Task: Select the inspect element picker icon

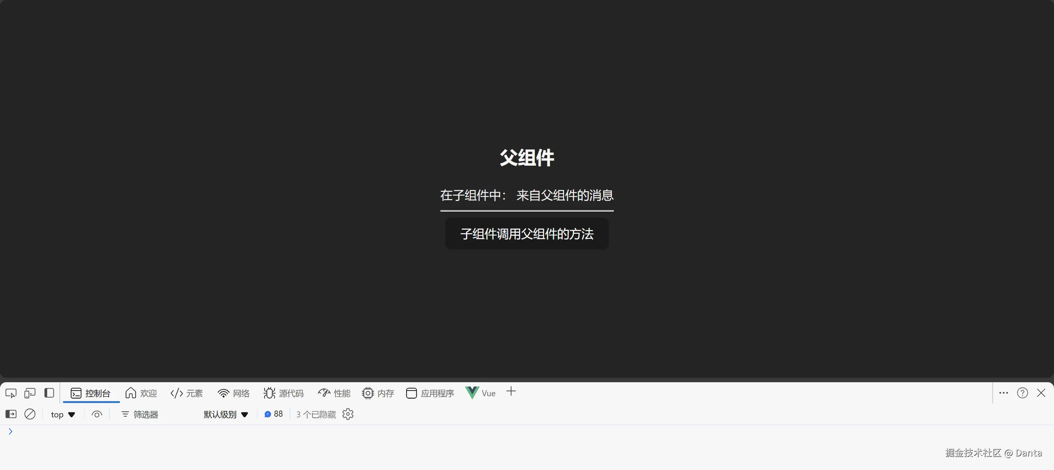Action: click(x=11, y=393)
